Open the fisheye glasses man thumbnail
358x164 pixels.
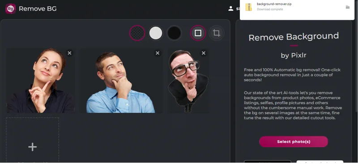click(188, 81)
